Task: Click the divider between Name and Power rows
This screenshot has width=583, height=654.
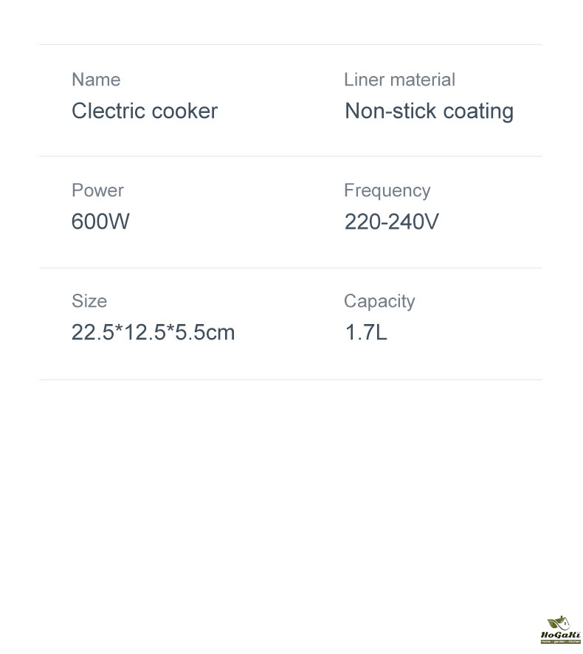Action: click(x=290, y=156)
